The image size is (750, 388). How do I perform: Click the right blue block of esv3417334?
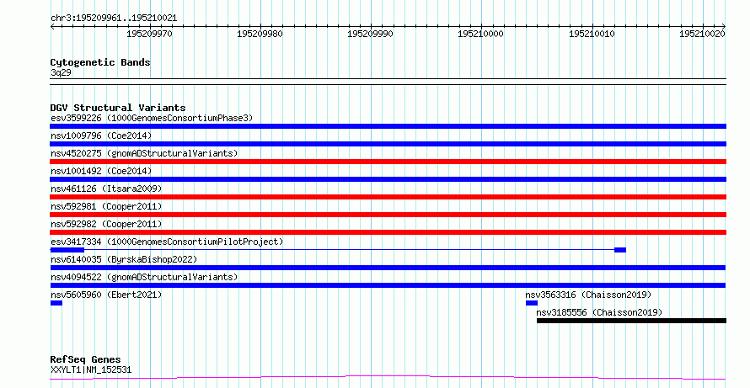[x=620, y=250]
